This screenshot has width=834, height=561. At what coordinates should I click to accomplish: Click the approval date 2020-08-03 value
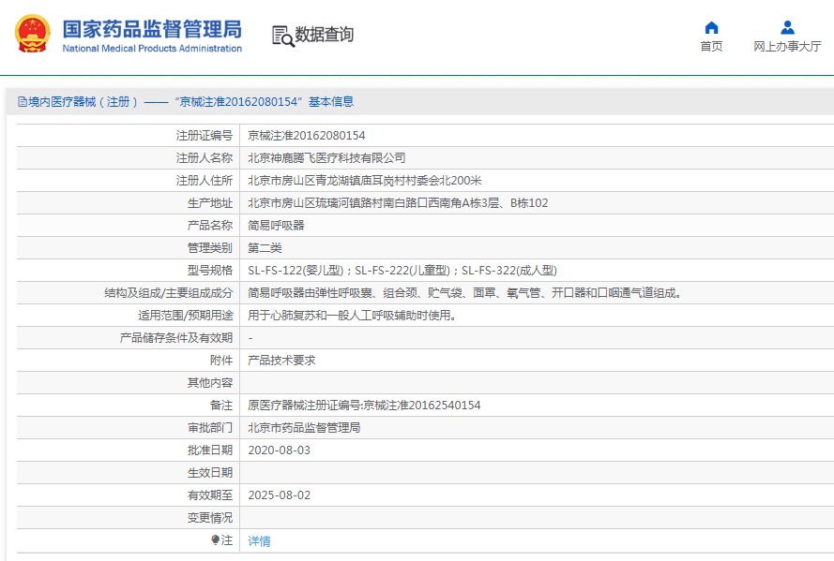(279, 450)
